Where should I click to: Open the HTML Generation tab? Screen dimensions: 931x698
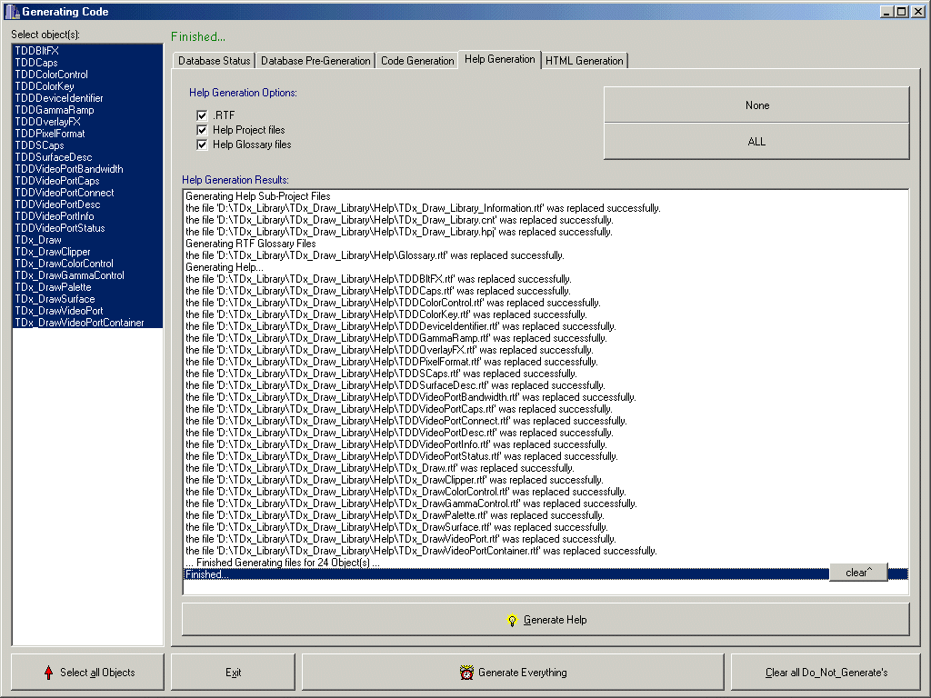point(585,61)
